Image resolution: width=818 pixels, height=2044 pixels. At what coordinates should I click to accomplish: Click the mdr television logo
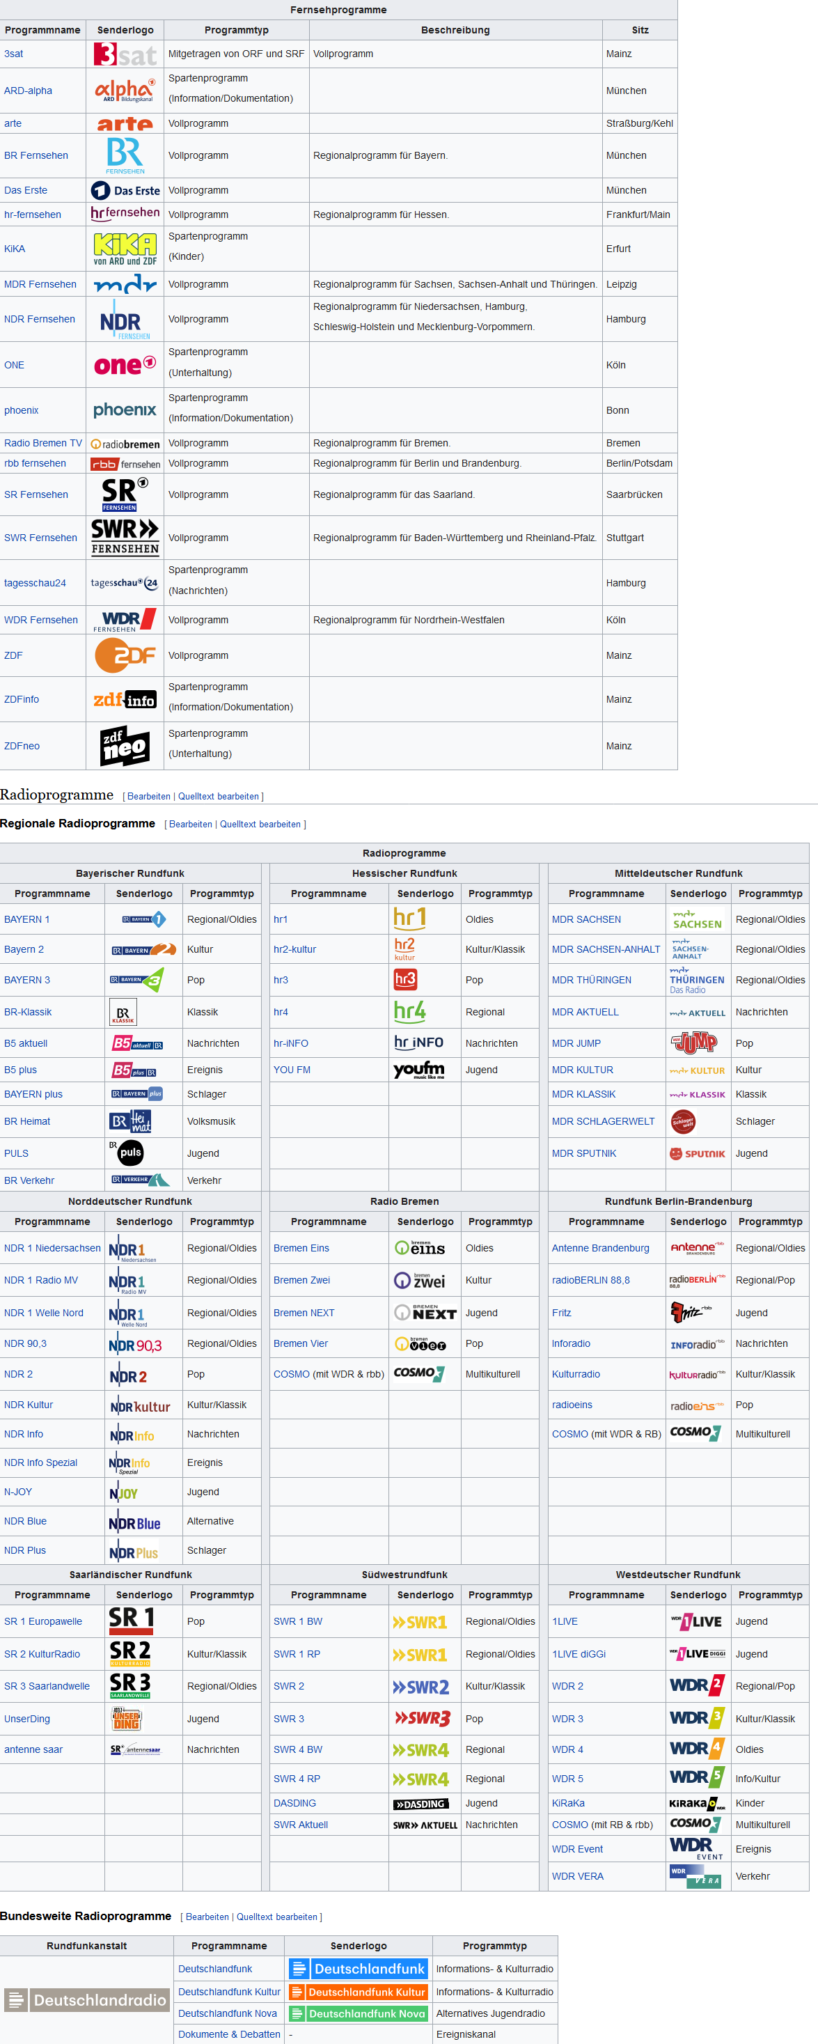(x=125, y=284)
